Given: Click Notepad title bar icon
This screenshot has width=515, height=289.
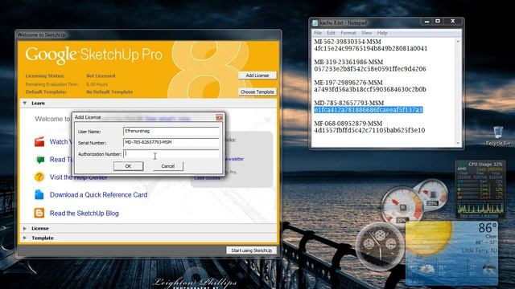Looking at the screenshot, I should pyautogui.click(x=315, y=23).
